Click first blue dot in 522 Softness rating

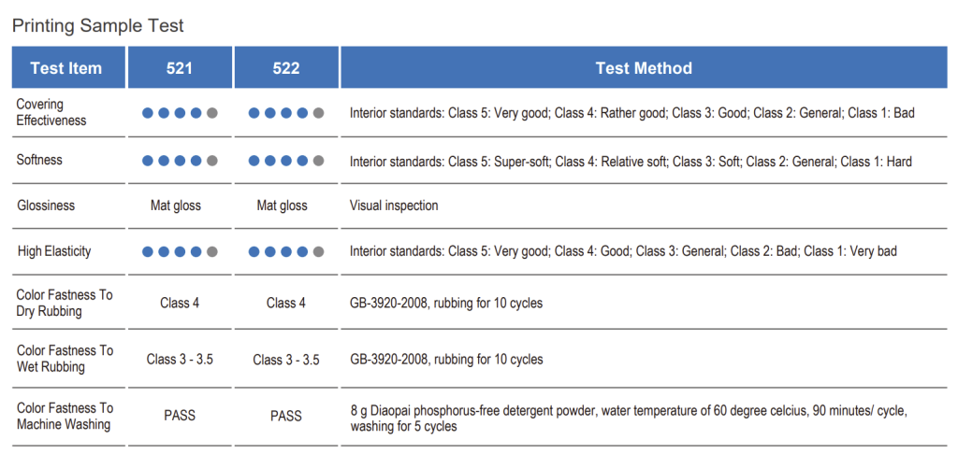pos(254,161)
